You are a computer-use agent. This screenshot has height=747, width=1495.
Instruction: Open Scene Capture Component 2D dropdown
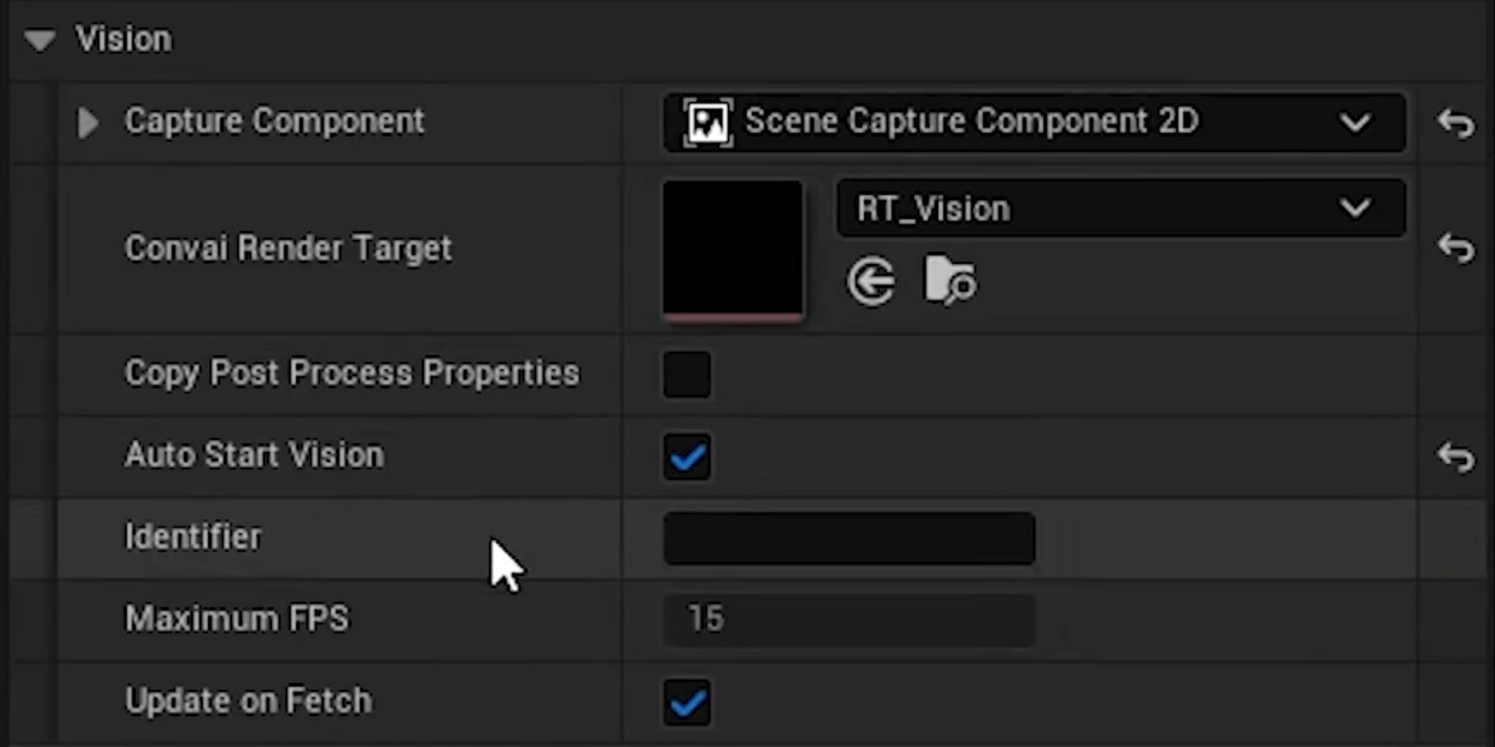point(1355,122)
